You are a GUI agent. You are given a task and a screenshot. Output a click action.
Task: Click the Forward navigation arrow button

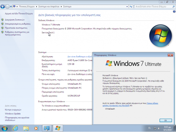pyautogui.click(x=7, y=7)
